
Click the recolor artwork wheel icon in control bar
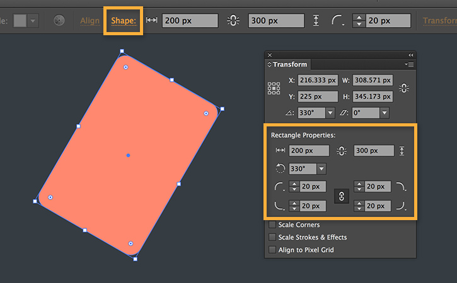(x=60, y=21)
